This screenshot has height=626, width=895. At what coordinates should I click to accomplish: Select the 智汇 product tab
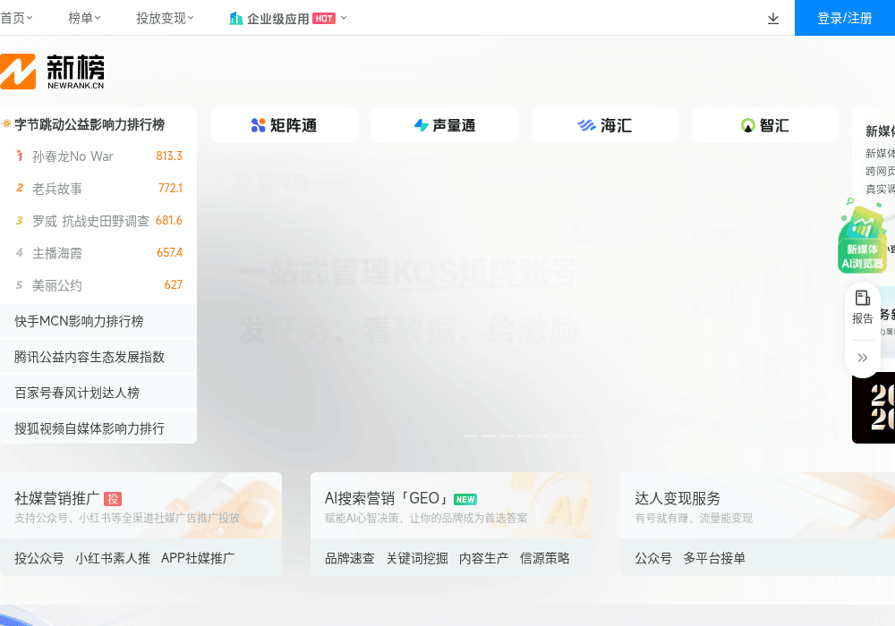pos(765,125)
